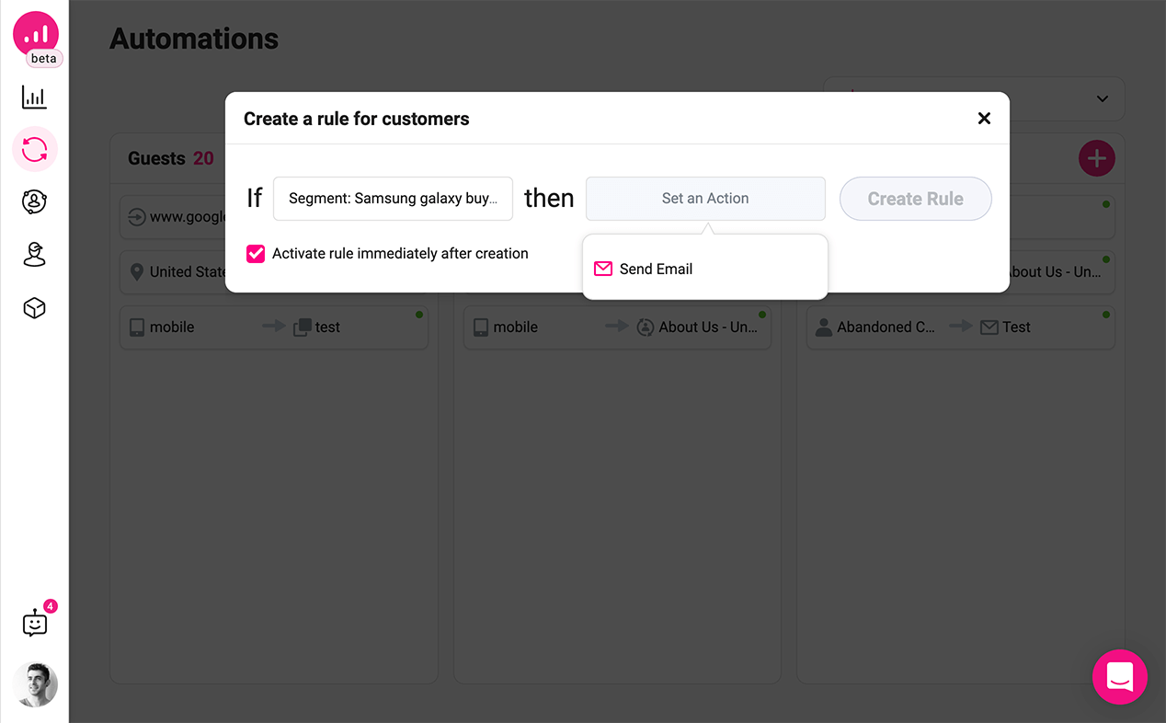
Task: Click the United States location rule card
Action: point(174,272)
